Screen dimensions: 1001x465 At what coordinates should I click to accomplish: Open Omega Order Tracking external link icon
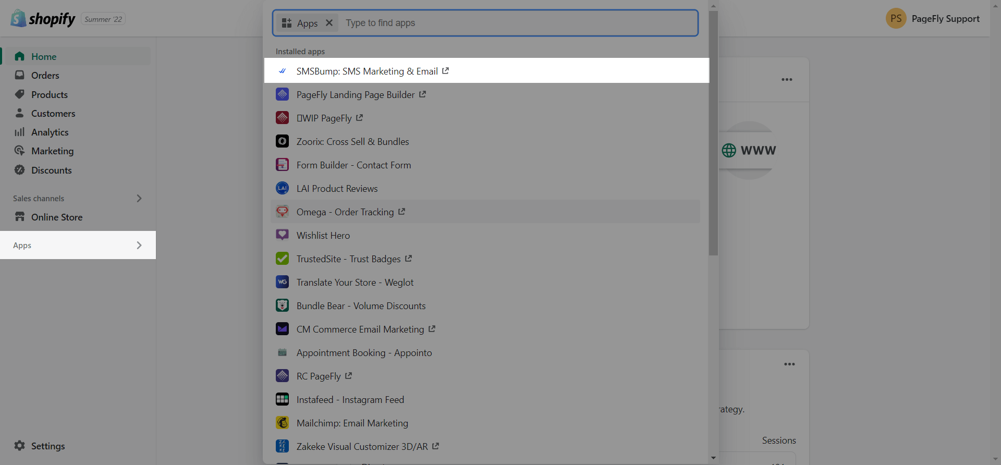[x=401, y=212]
